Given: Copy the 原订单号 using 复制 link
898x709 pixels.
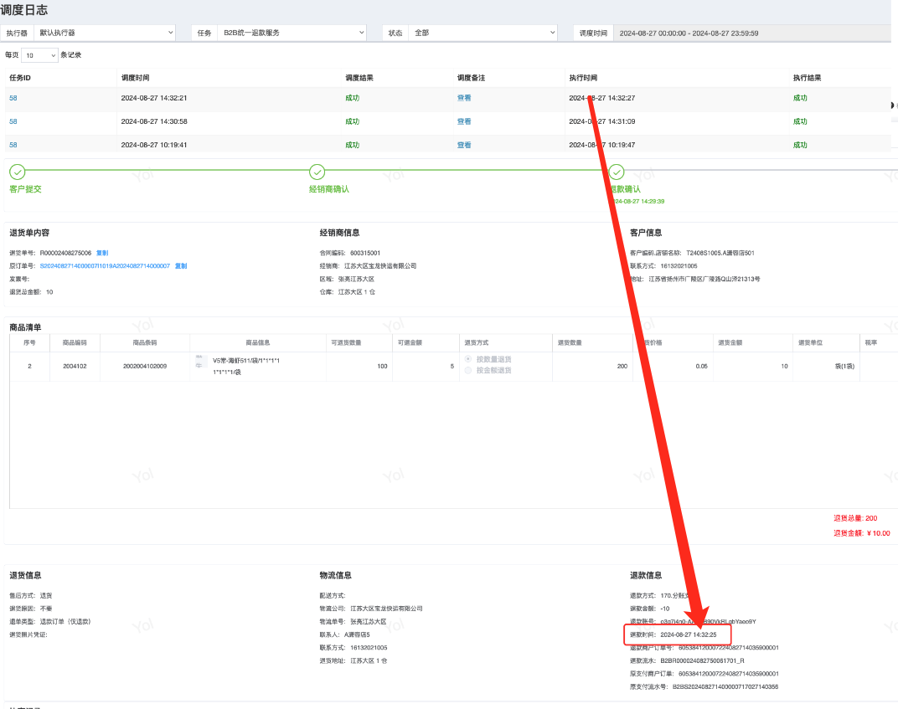Looking at the screenshot, I should point(181,266).
